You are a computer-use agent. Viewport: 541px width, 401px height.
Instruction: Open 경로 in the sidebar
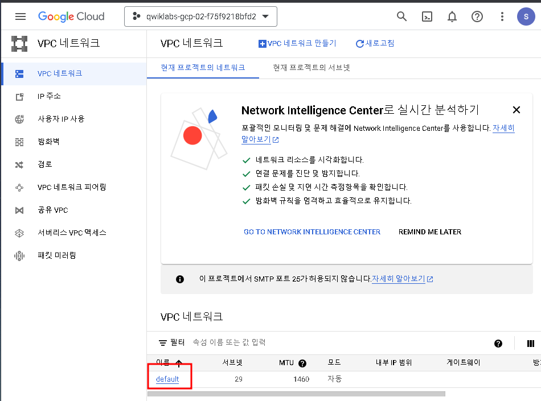tap(74, 165)
